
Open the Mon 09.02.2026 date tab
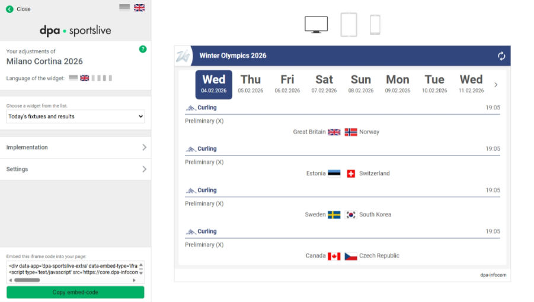click(398, 84)
